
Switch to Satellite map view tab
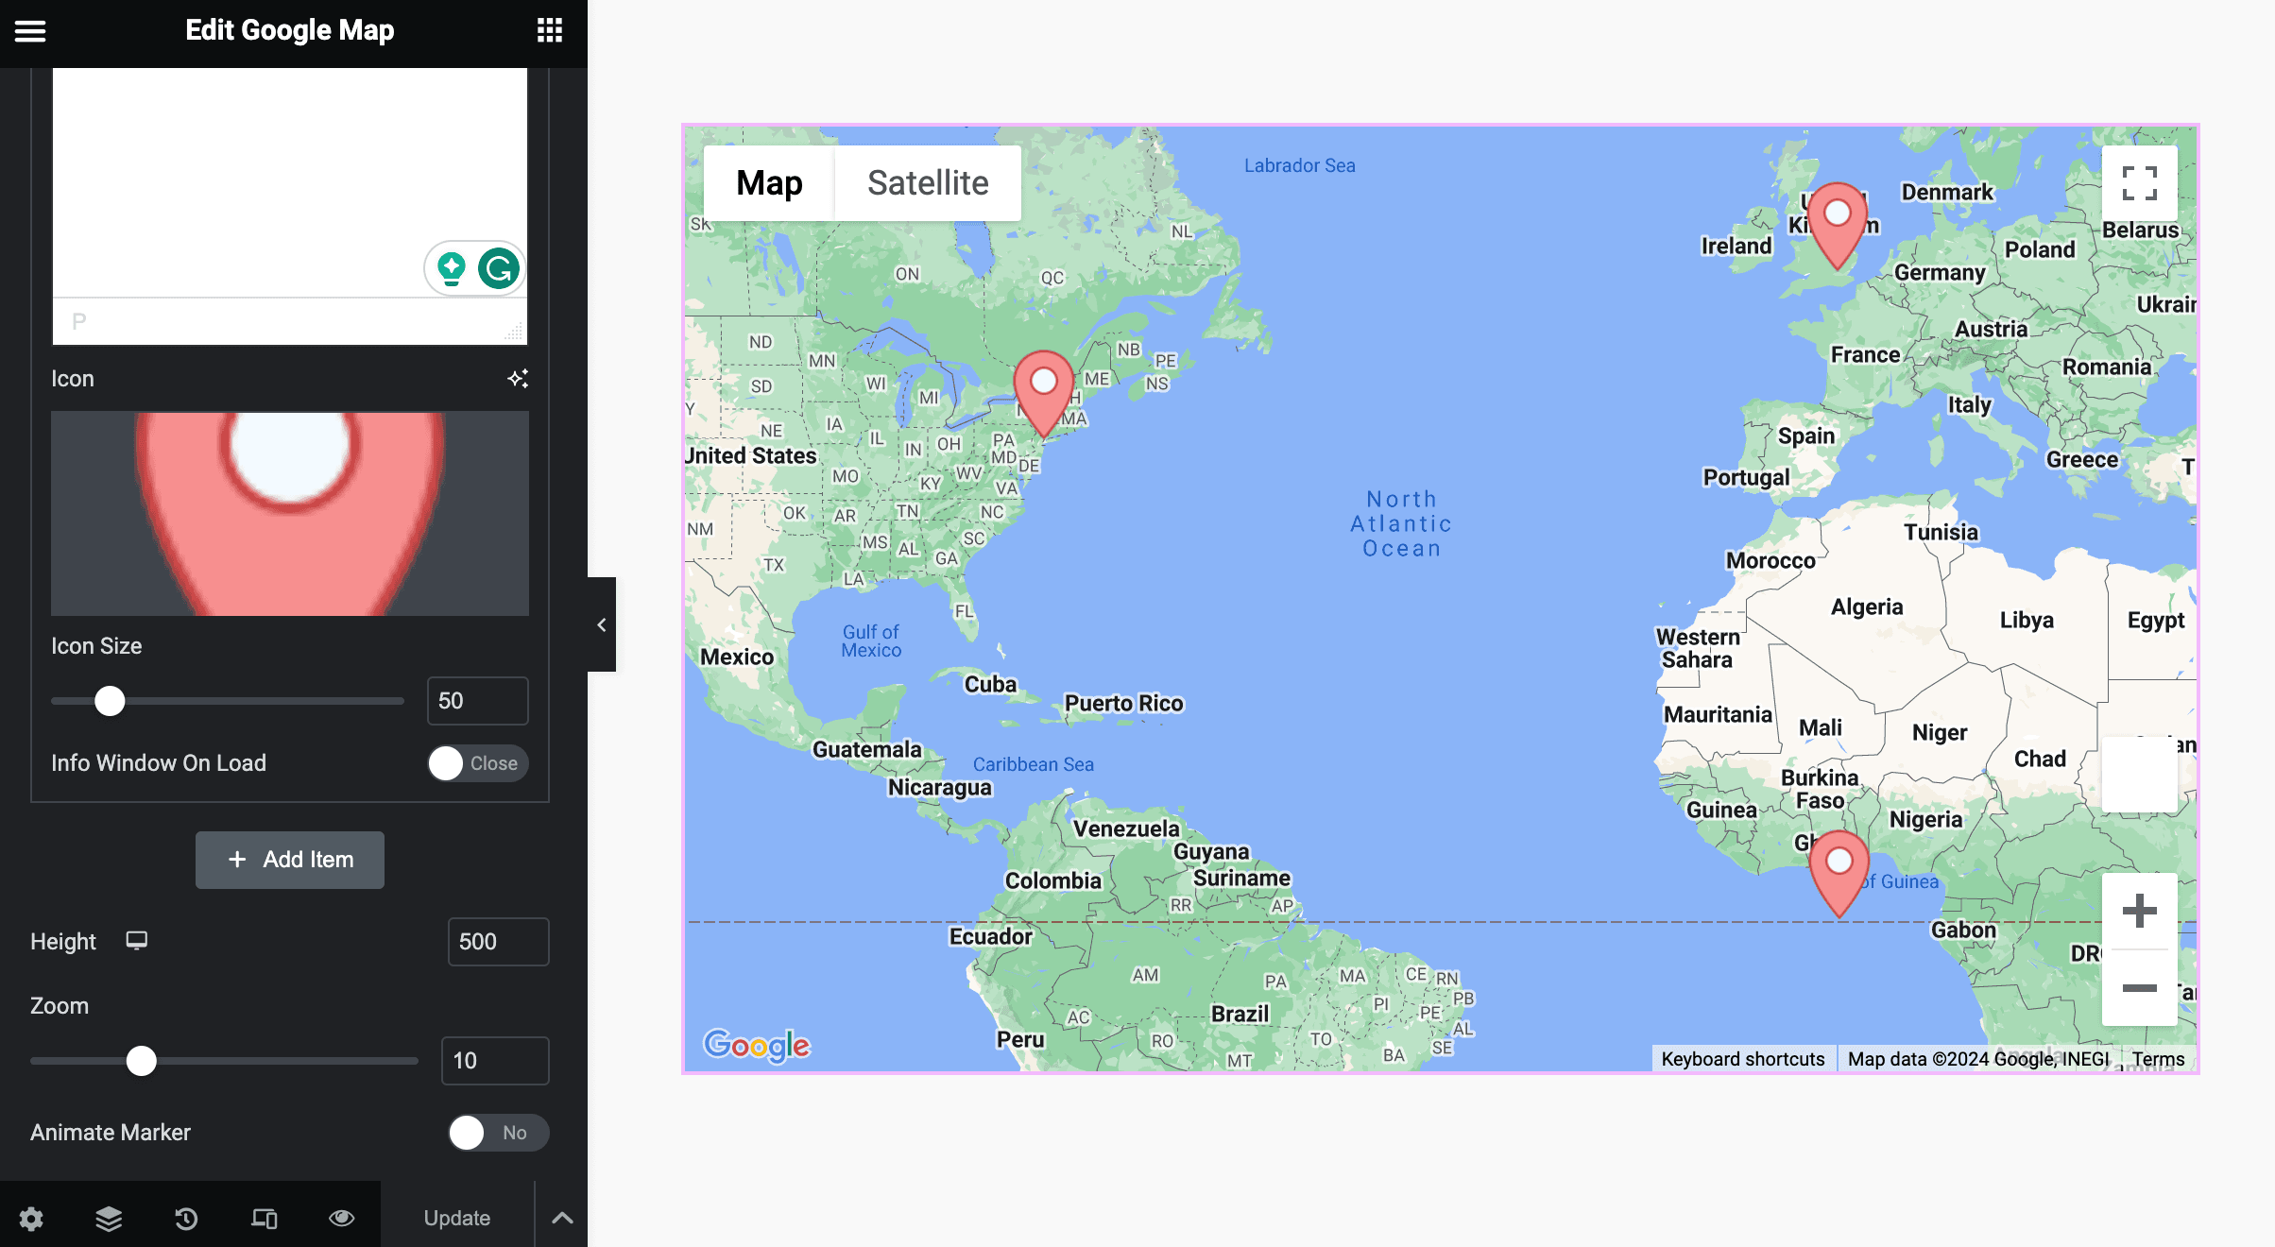point(926,182)
